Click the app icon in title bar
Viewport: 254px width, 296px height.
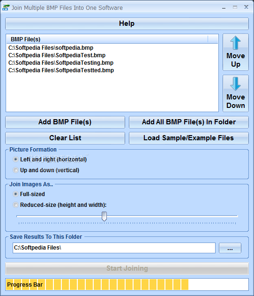(x=6, y=8)
